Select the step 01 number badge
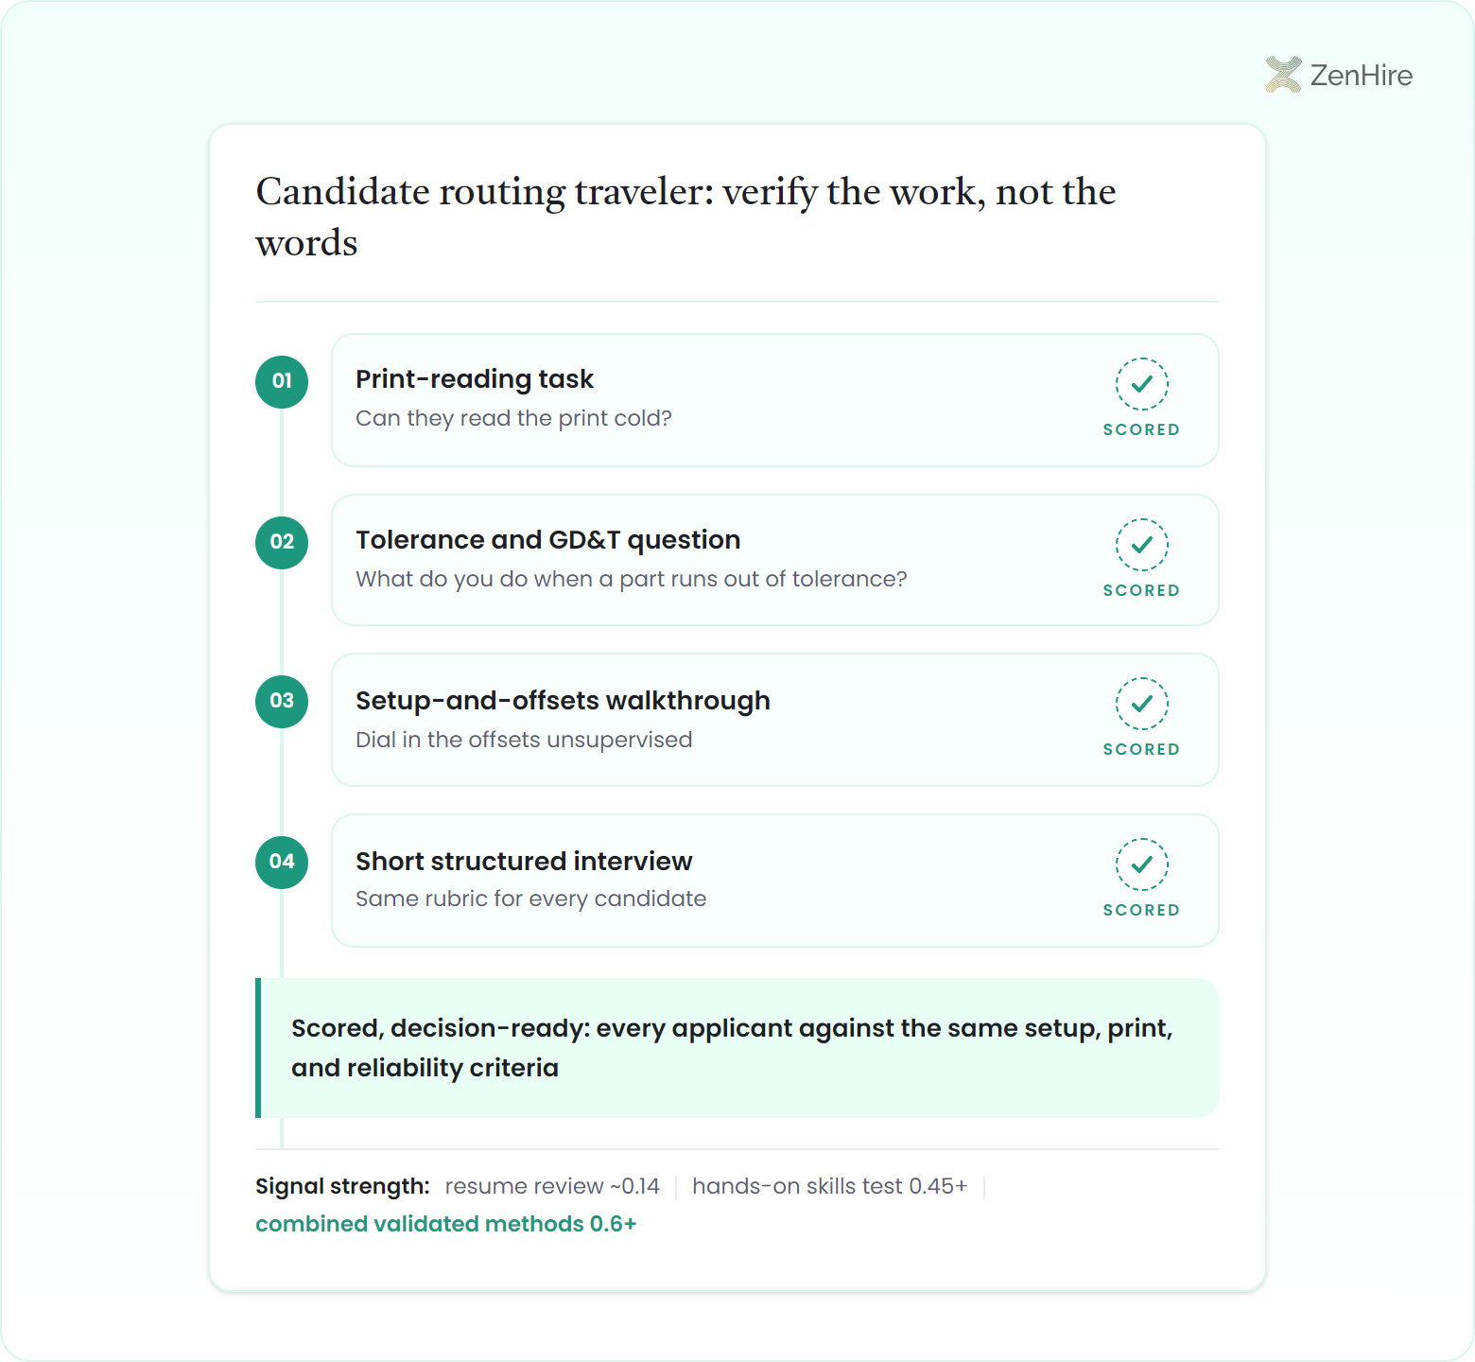This screenshot has height=1362, width=1475. point(282,382)
